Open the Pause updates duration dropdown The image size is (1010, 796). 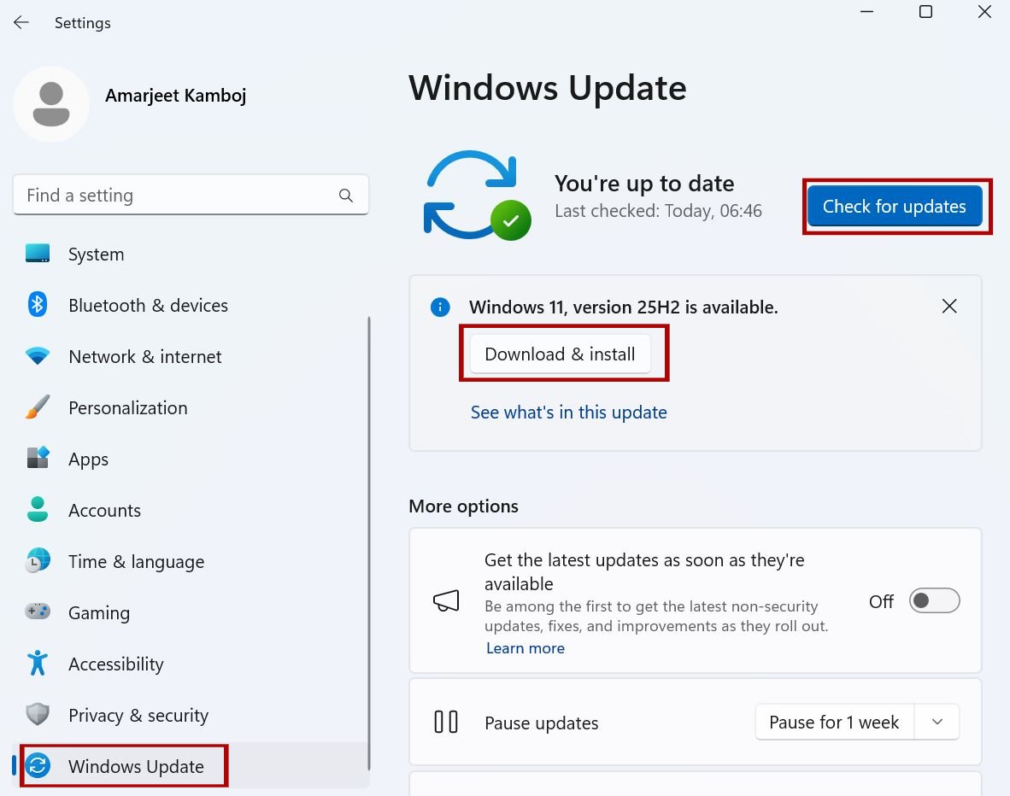(833, 722)
